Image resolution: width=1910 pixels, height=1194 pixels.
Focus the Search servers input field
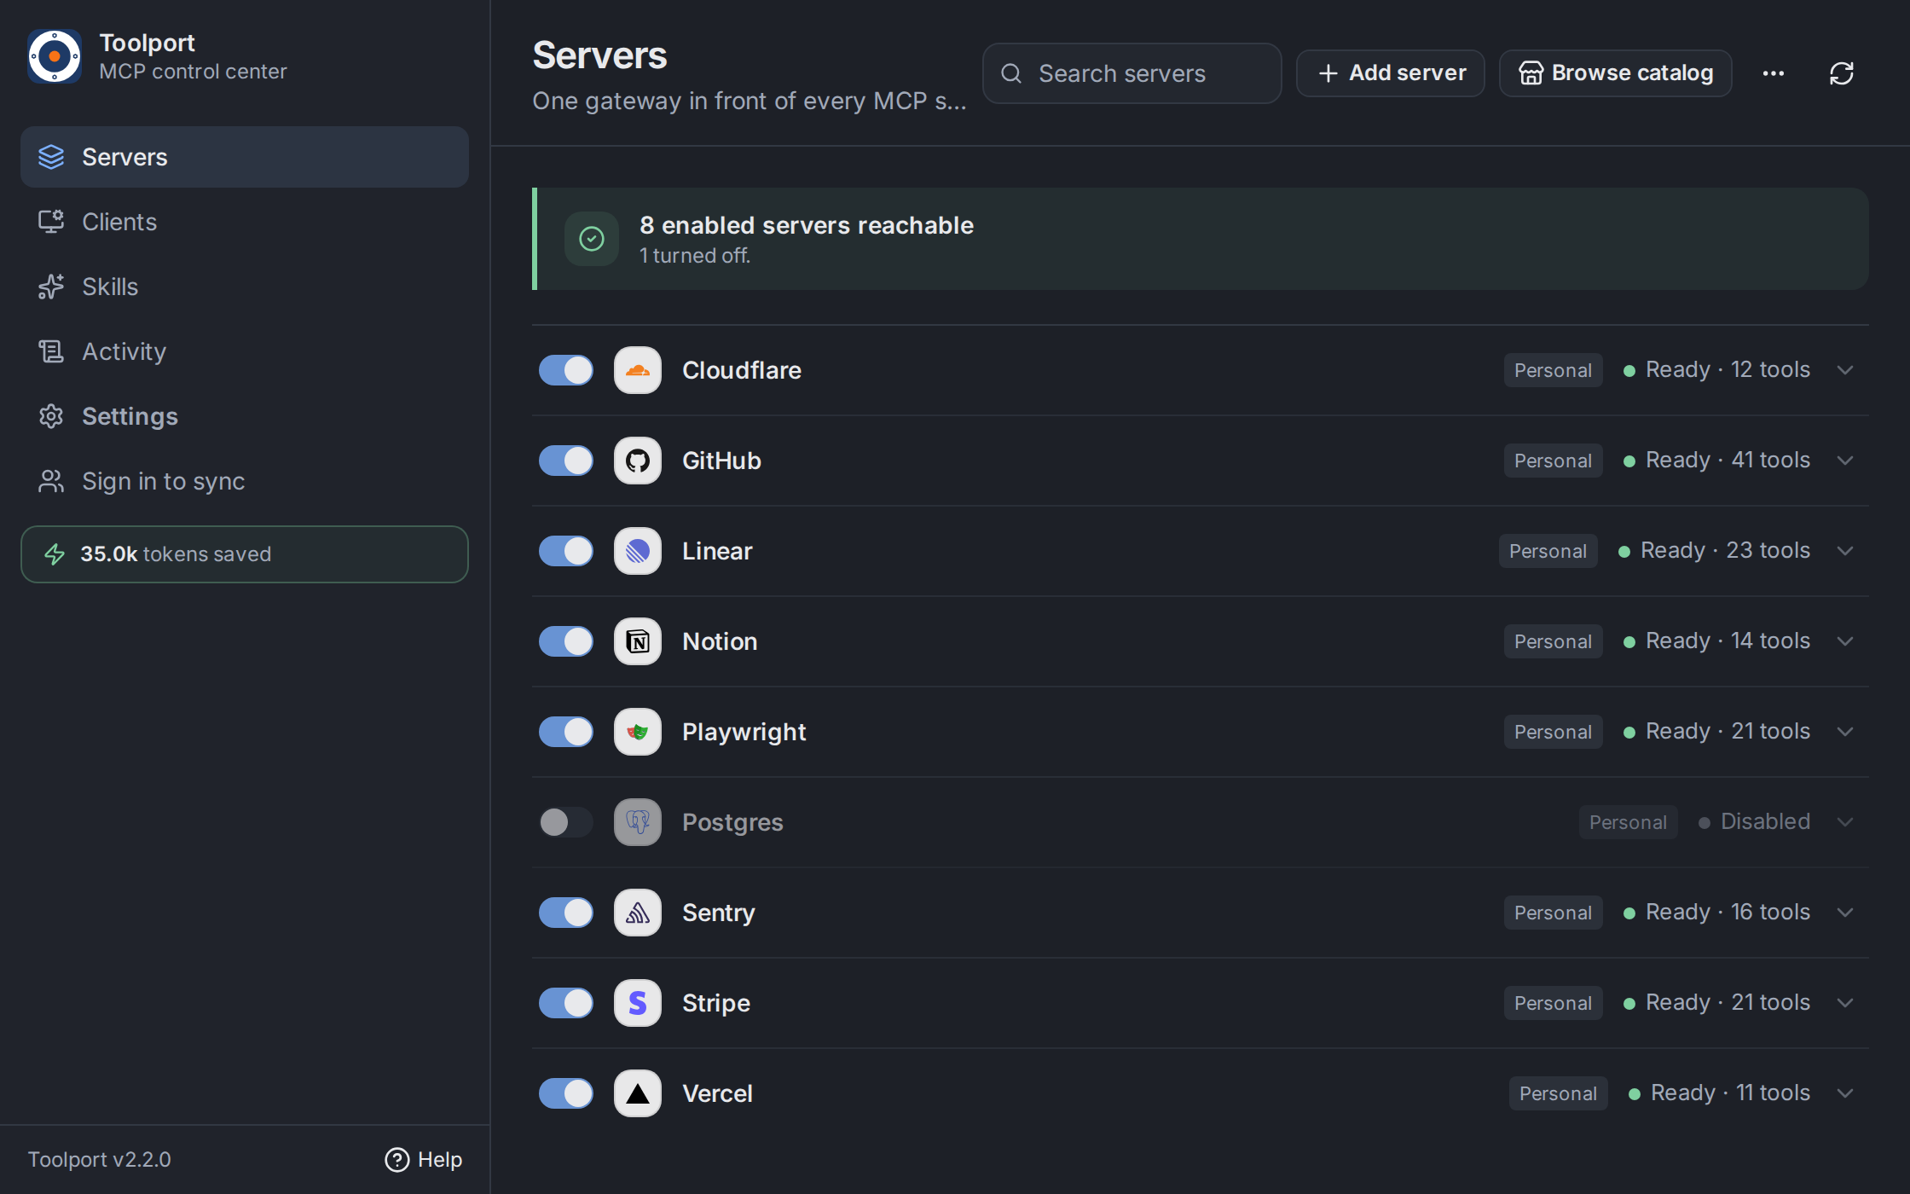pyautogui.click(x=1132, y=73)
